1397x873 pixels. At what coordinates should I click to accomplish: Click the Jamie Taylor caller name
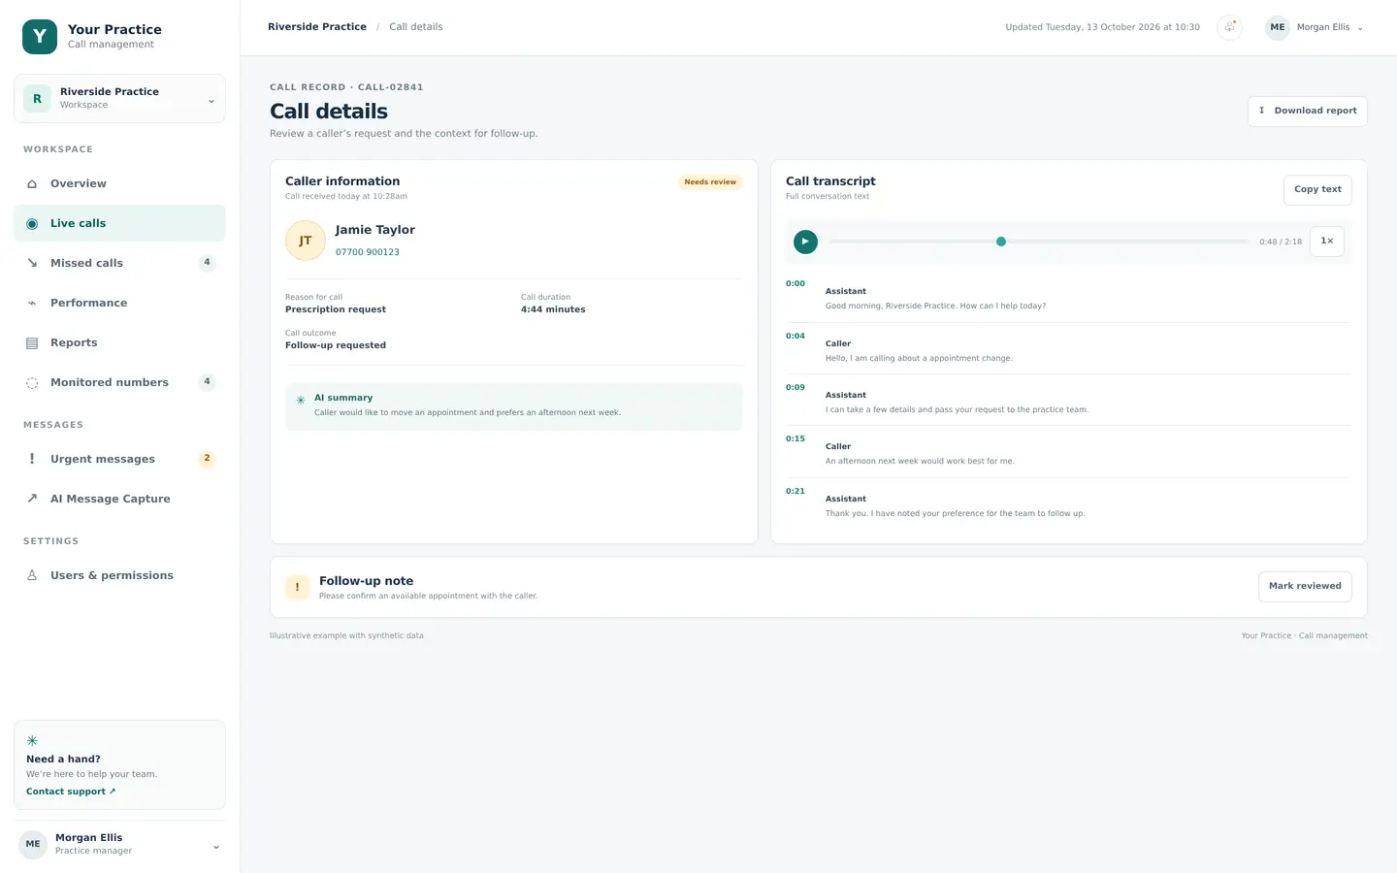coord(375,230)
